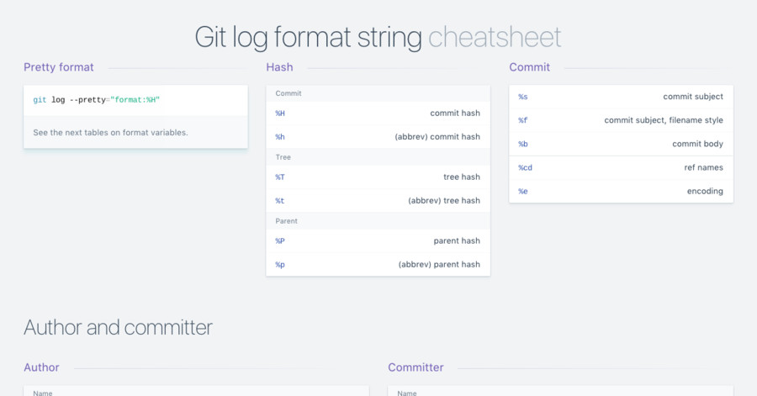Click the 'Author and committer' heading
The image size is (757, 396).
[118, 327]
